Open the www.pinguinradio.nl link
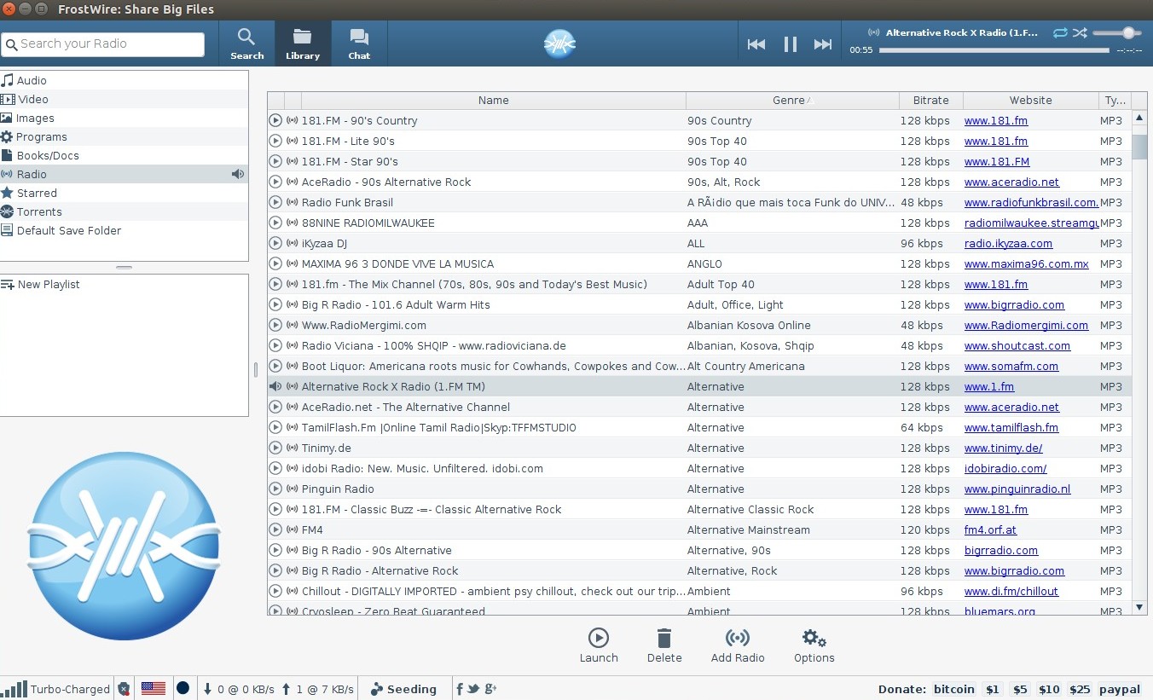The width and height of the screenshot is (1153, 700). [1017, 489]
